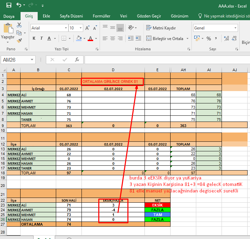The height and width of the screenshot is (239, 250).
Task: Open the Dosya tab
Action: pyautogui.click(x=9, y=16)
